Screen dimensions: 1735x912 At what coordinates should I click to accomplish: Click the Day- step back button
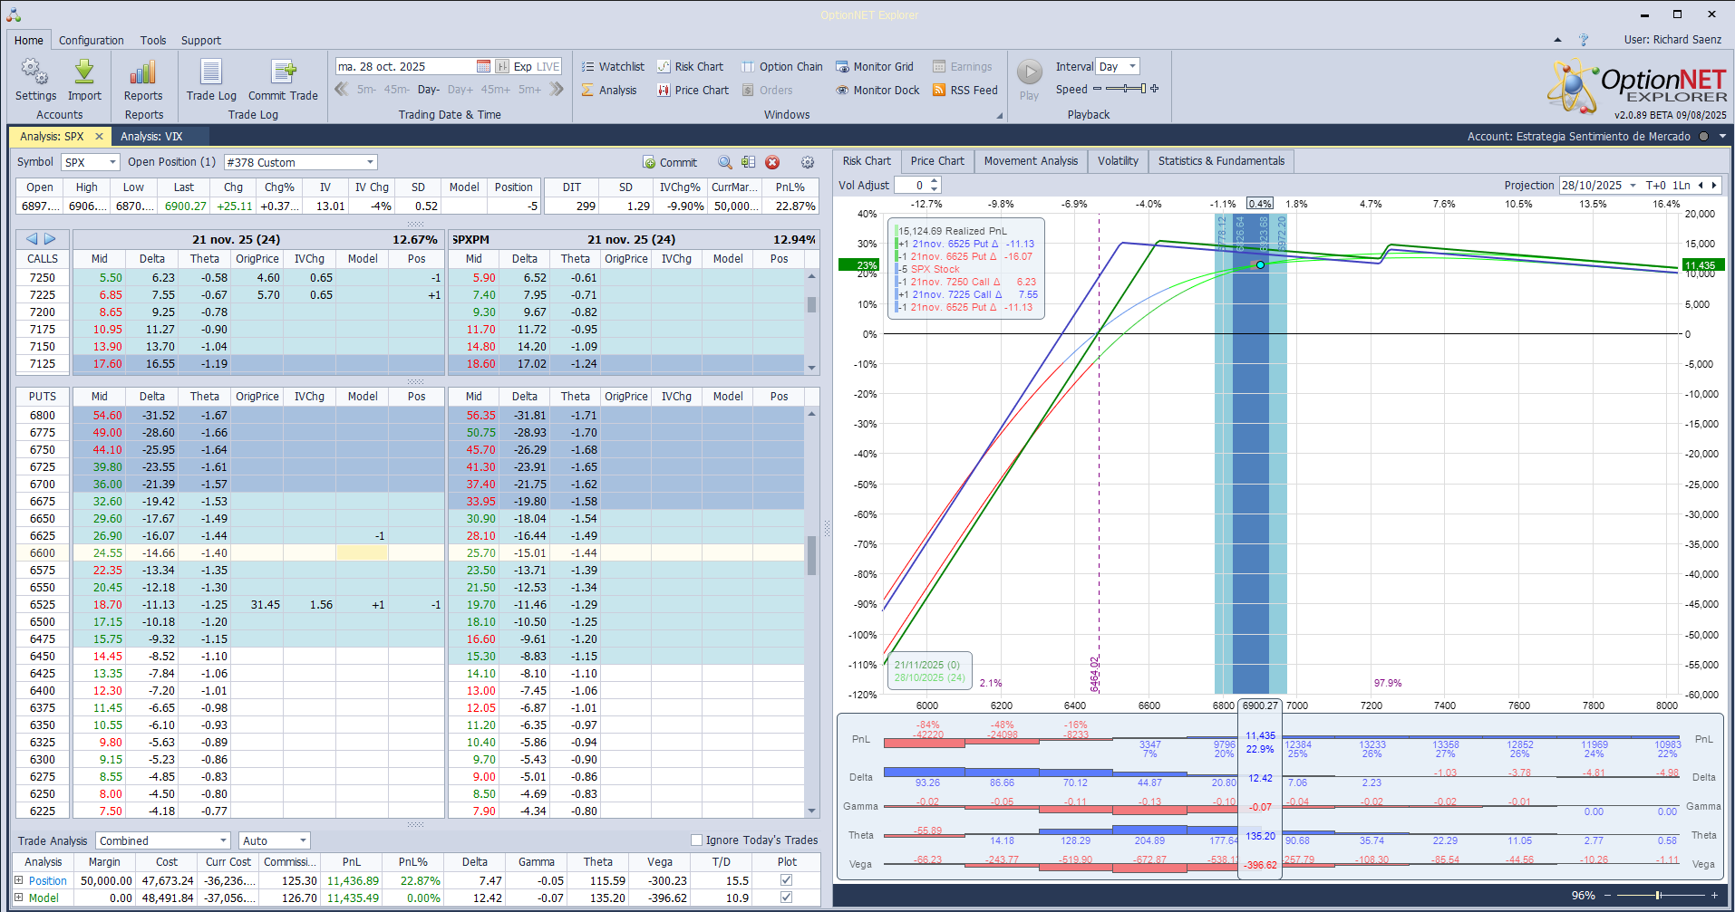pyautogui.click(x=429, y=89)
